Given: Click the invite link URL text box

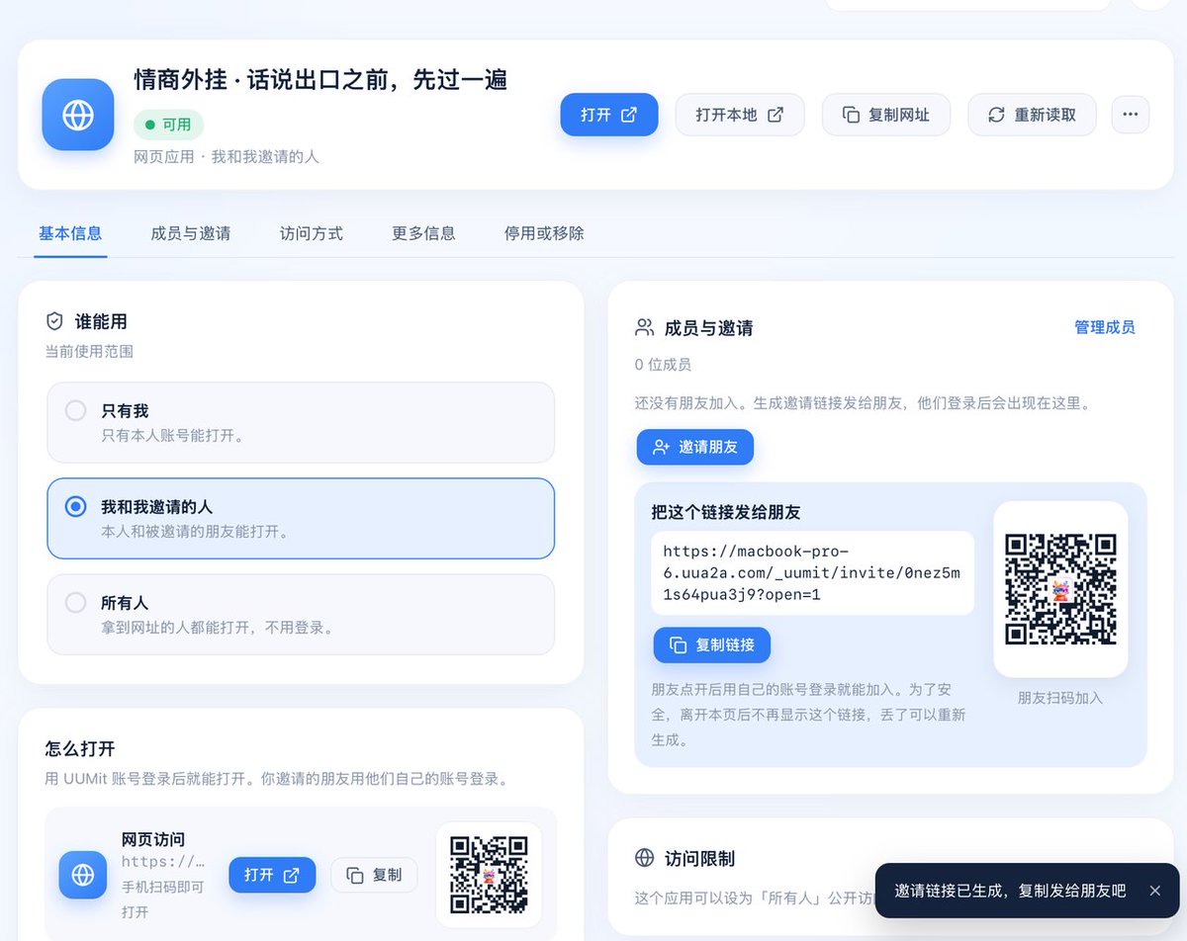Looking at the screenshot, I should (x=812, y=572).
